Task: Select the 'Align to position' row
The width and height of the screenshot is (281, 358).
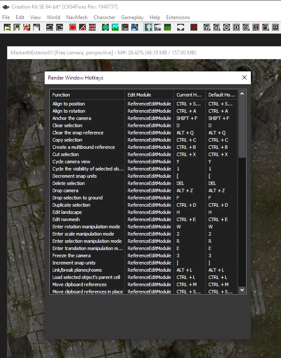Action: 144,104
